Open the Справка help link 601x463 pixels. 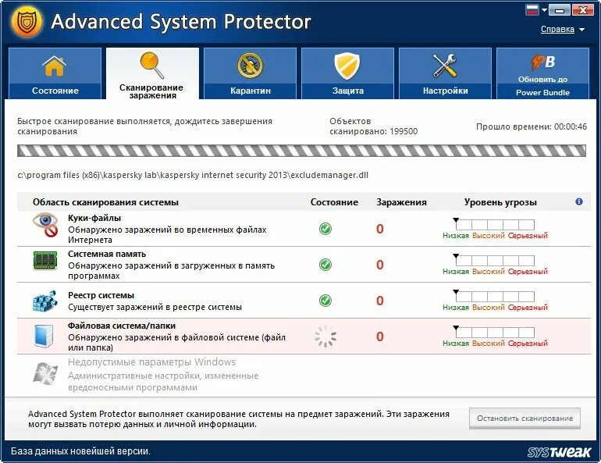click(x=557, y=29)
